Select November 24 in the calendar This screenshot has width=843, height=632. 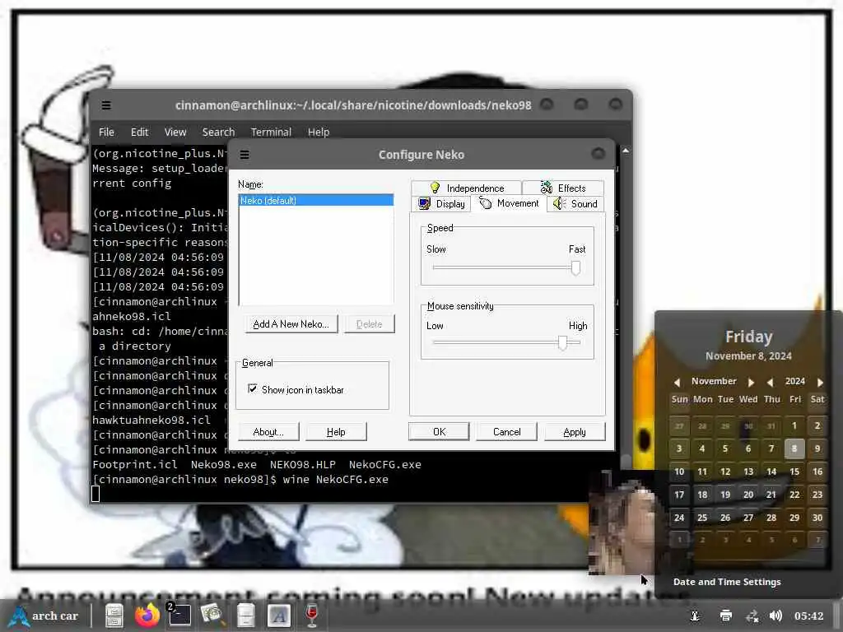679,518
